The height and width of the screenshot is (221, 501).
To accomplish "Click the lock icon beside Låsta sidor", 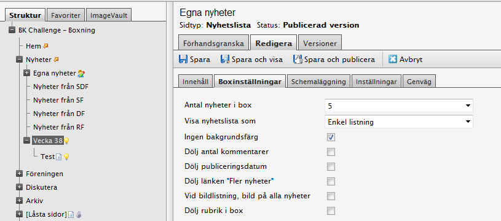I will (x=79, y=214).
